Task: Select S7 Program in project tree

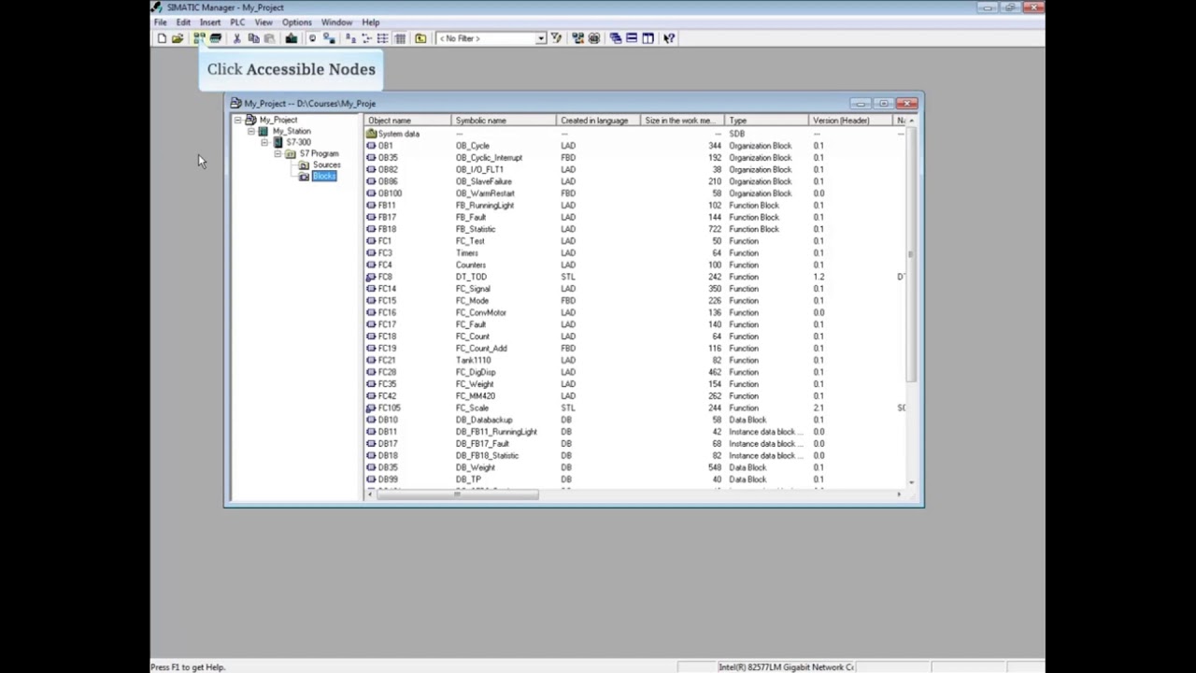Action: click(319, 154)
